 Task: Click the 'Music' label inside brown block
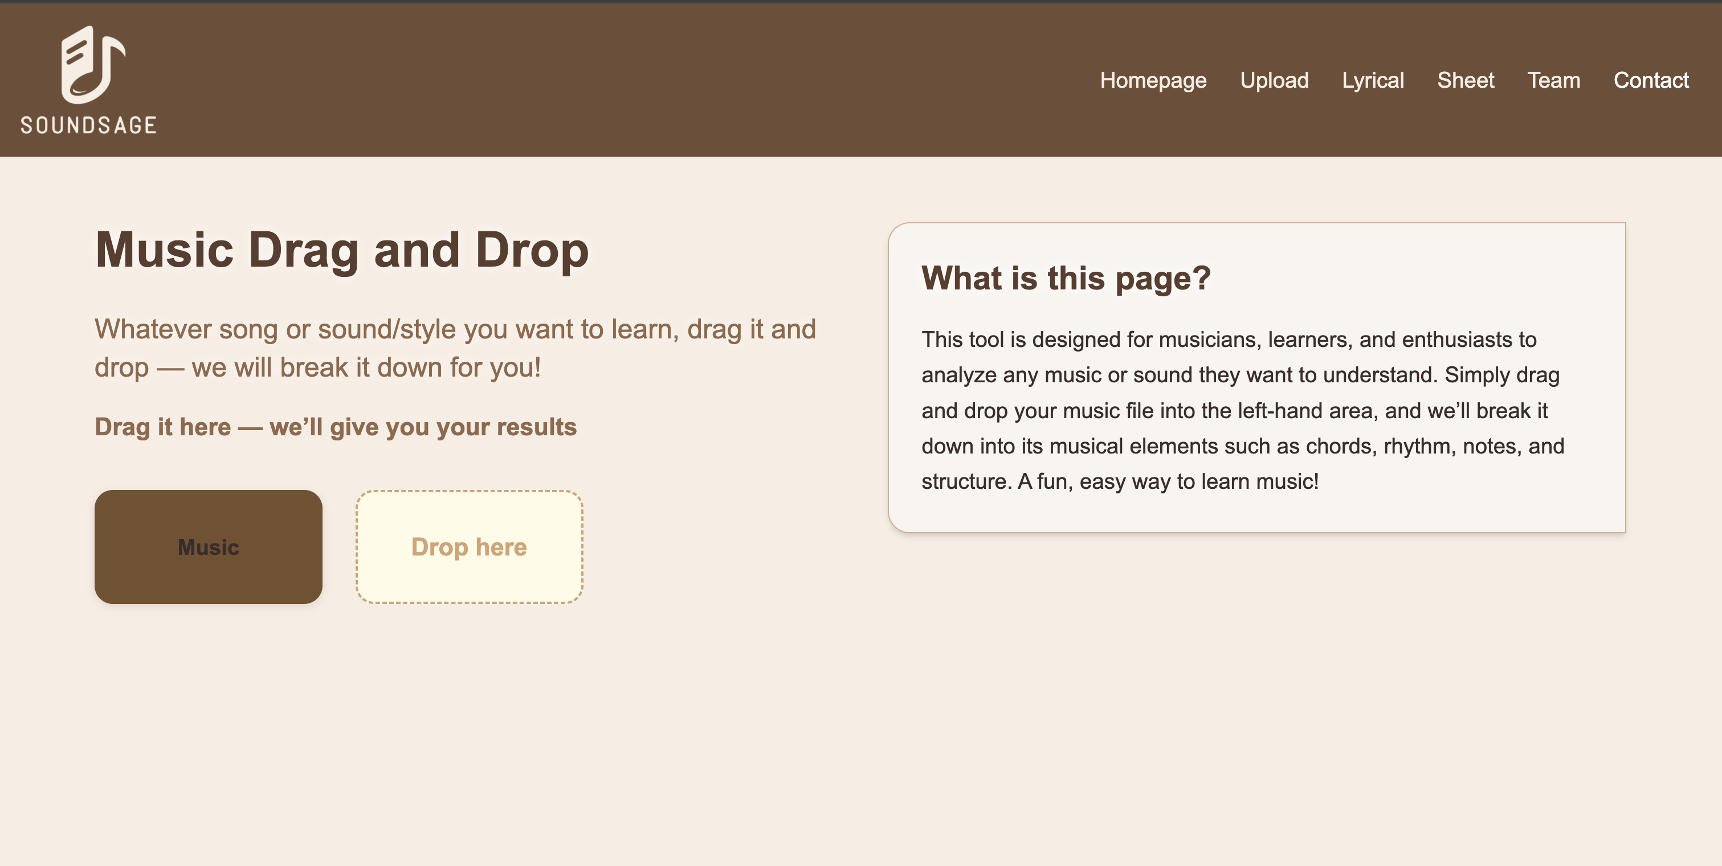tap(208, 548)
